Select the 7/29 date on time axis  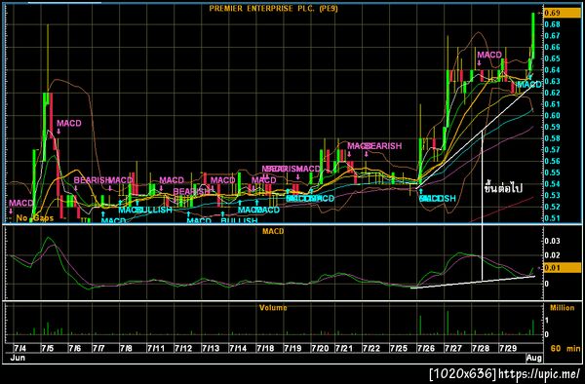[x=508, y=349]
